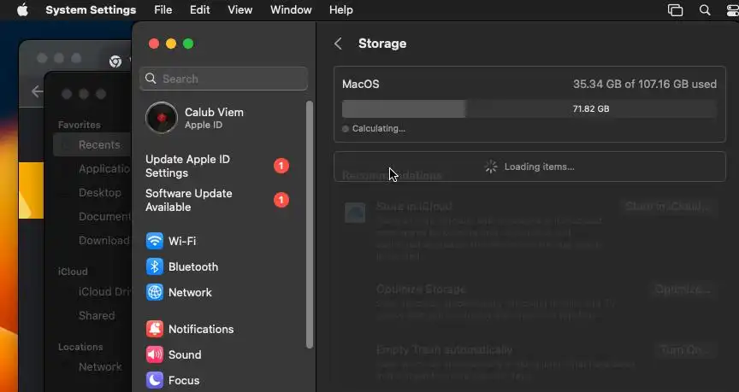Click Calub Viem Apple ID avatar
The image size is (739, 392).
point(162,119)
